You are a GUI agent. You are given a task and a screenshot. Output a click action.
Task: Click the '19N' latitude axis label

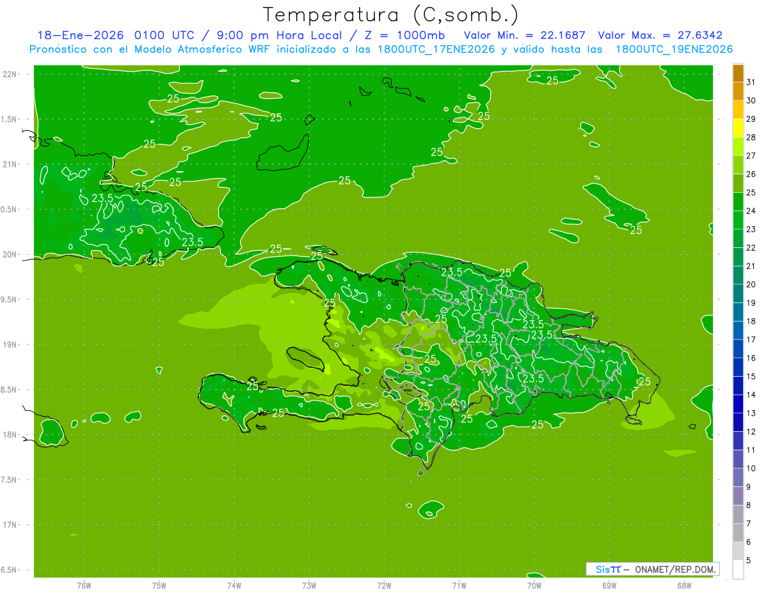click(10, 345)
